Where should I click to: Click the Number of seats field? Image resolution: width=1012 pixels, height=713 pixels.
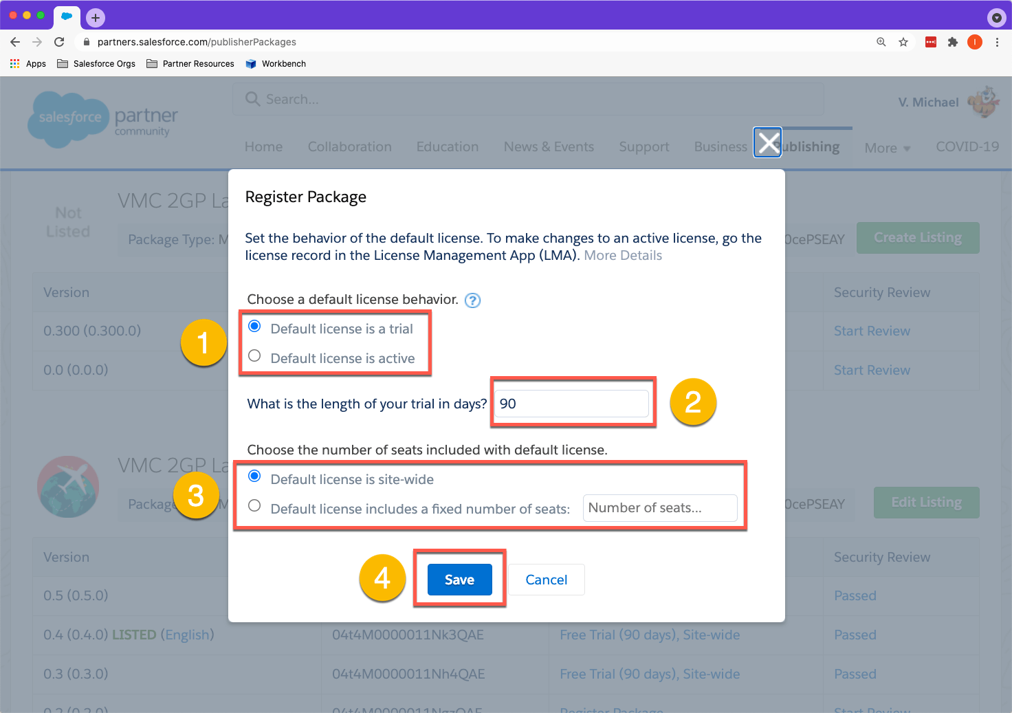[x=660, y=508]
